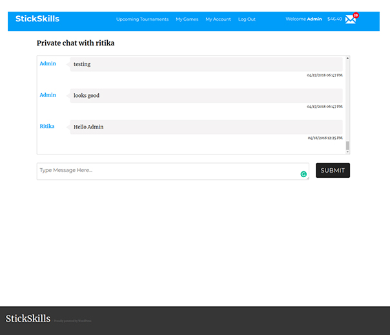Click scrollbar up arrow in chat window

click(x=347, y=59)
